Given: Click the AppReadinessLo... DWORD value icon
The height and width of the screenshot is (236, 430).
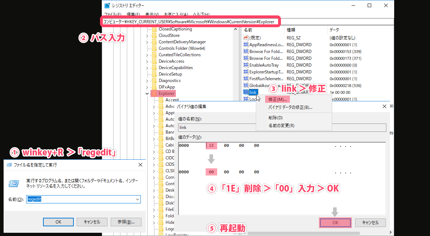Looking at the screenshot, I should point(246,45).
